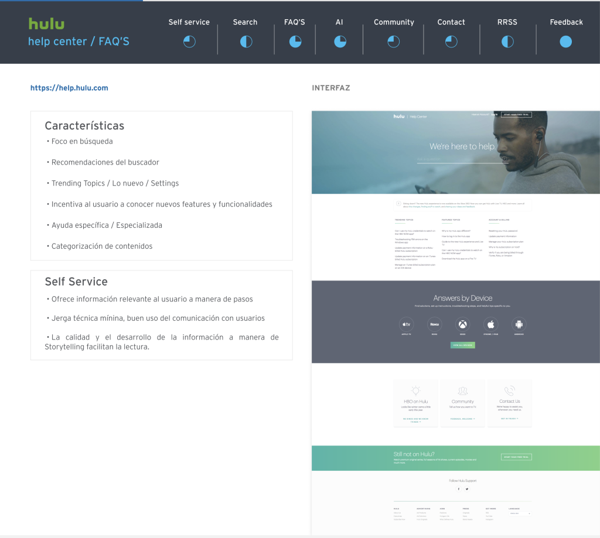This screenshot has height=538, width=600.
Task: Select the iPhone / iPad Apple icon
Action: [491, 324]
